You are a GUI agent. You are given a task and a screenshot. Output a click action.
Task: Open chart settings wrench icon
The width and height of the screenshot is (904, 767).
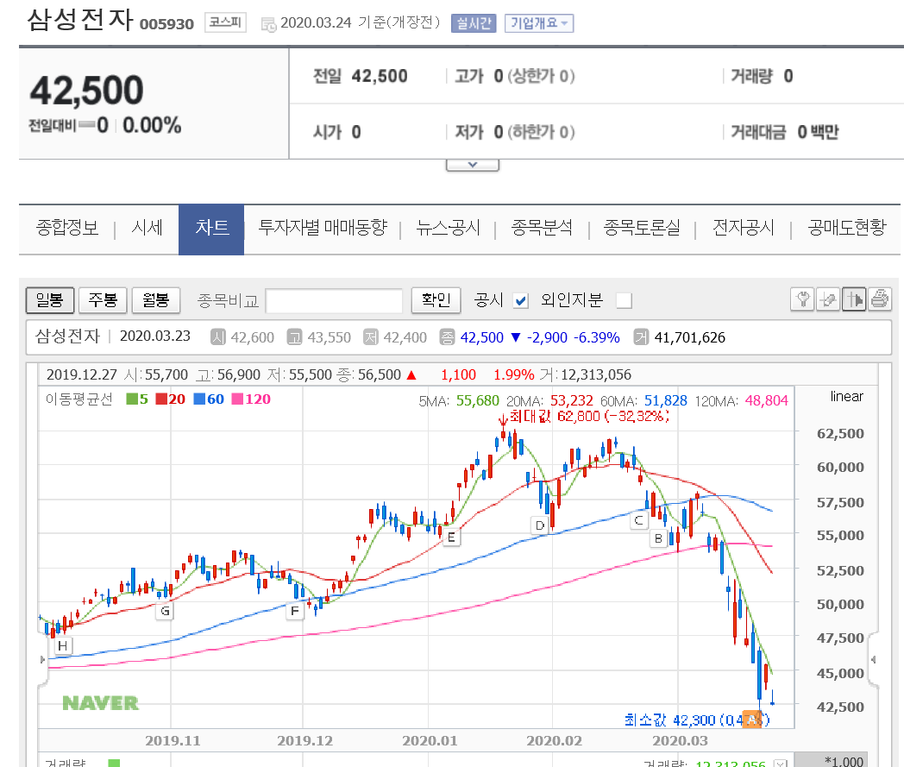[x=802, y=299]
